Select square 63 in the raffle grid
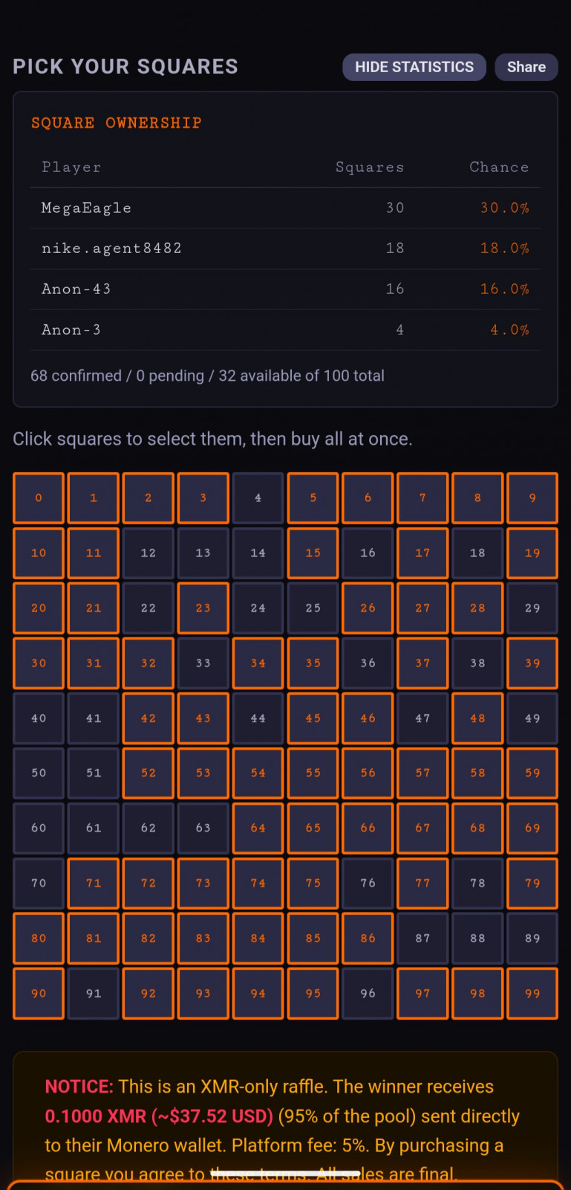This screenshot has height=1190, width=571. [x=203, y=828]
